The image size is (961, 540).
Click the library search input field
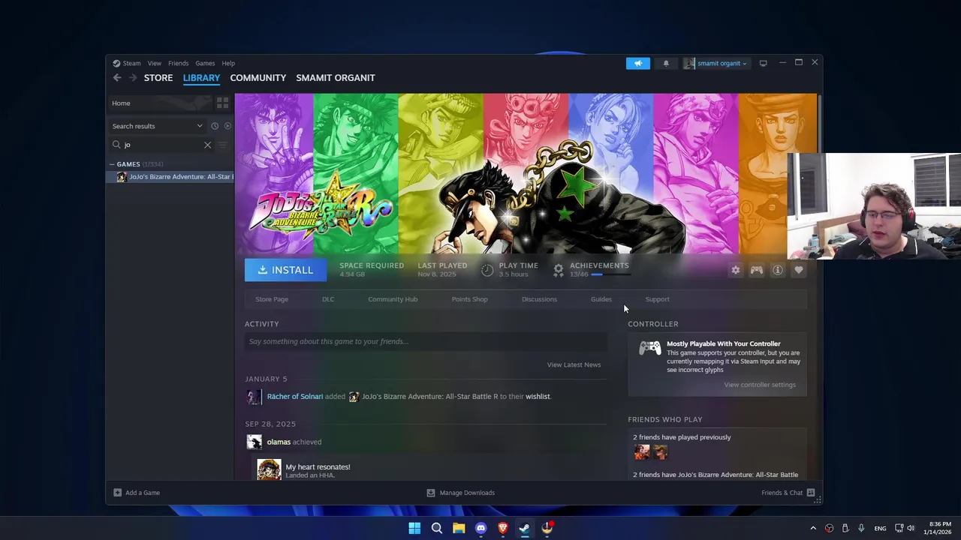[x=161, y=145]
